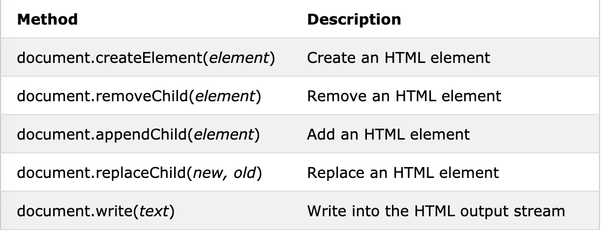
Task: Select document.appendChild(element) method cell
Action: (138, 134)
